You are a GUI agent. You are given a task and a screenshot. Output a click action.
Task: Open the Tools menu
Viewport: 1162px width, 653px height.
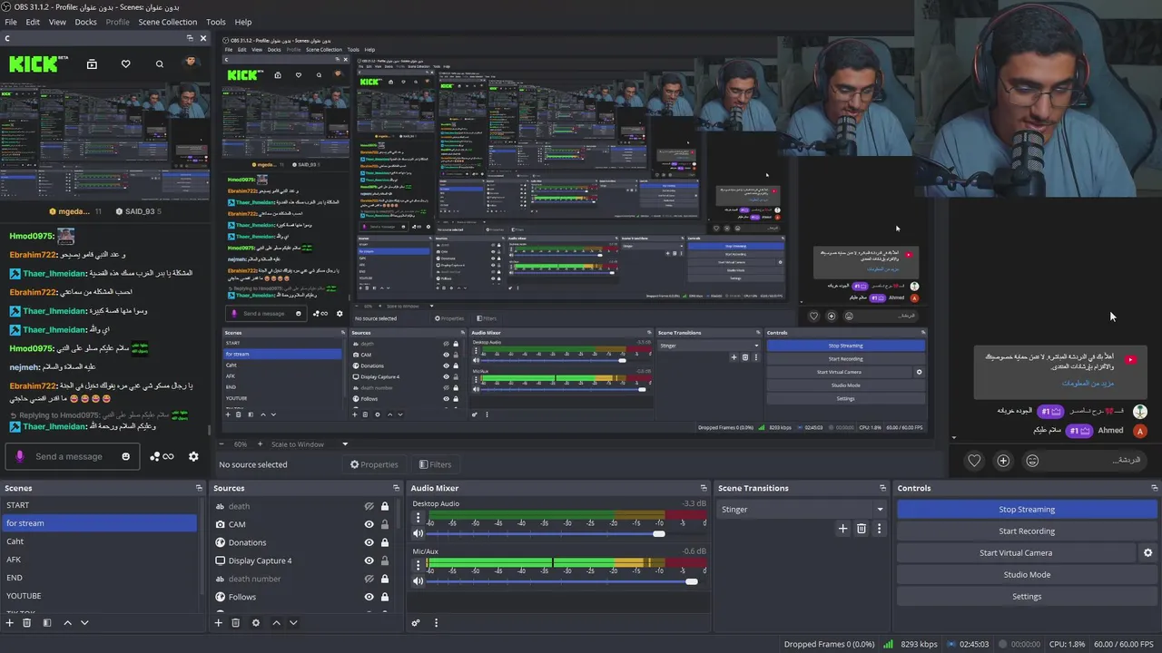click(x=216, y=22)
